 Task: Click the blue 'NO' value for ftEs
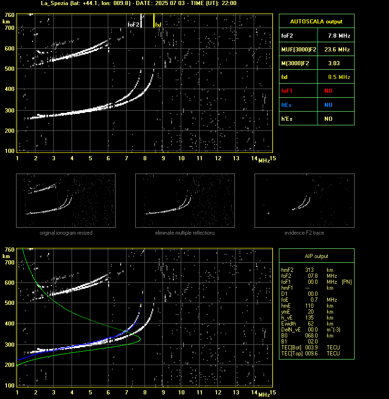328,105
